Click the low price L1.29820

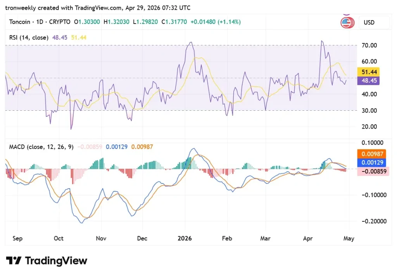tap(146, 22)
